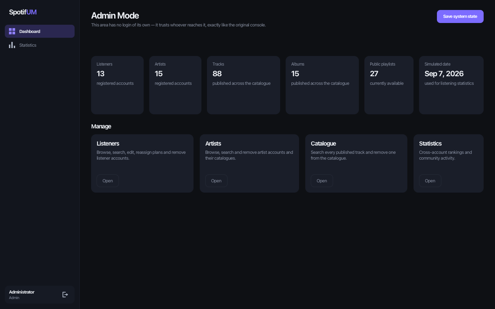Select the Albums stat card
Image resolution: width=495 pixels, height=309 pixels.
click(322, 85)
